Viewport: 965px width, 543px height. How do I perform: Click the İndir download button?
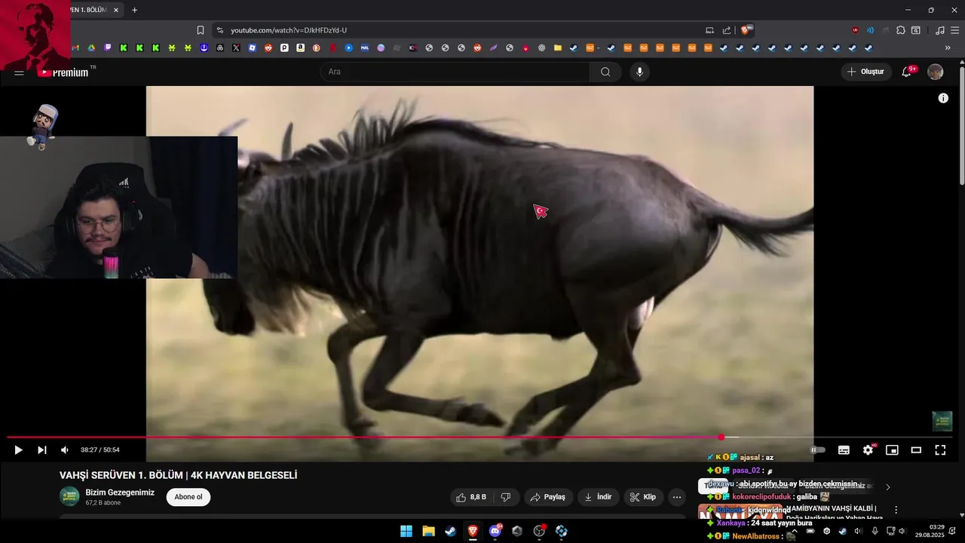(599, 497)
